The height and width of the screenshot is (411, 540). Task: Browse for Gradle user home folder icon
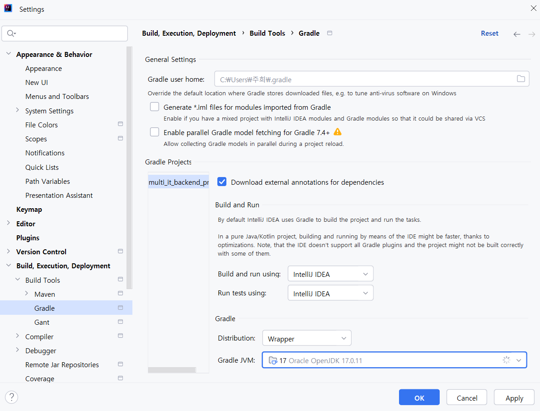point(521,79)
